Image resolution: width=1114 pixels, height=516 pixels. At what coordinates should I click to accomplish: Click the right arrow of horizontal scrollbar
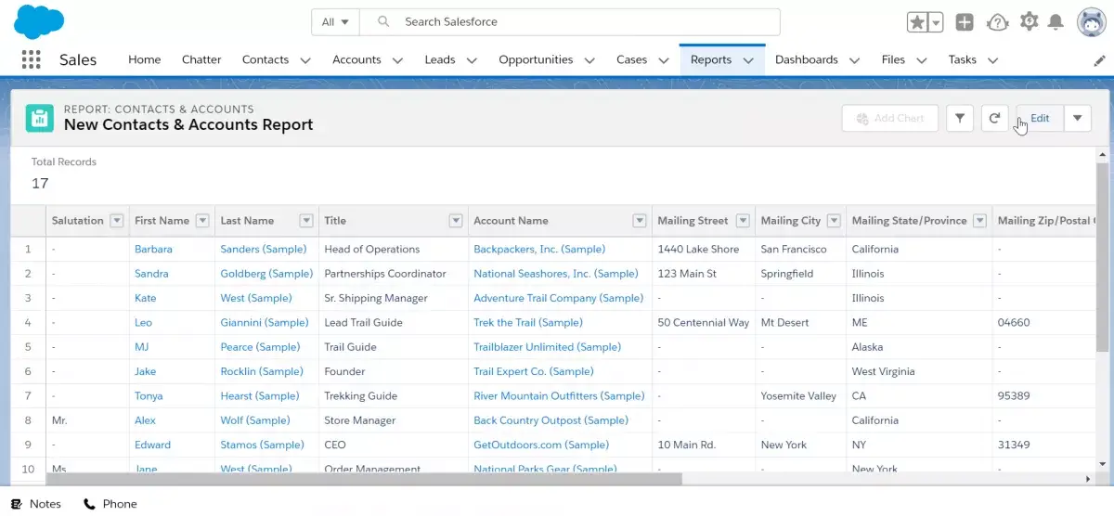(1088, 479)
